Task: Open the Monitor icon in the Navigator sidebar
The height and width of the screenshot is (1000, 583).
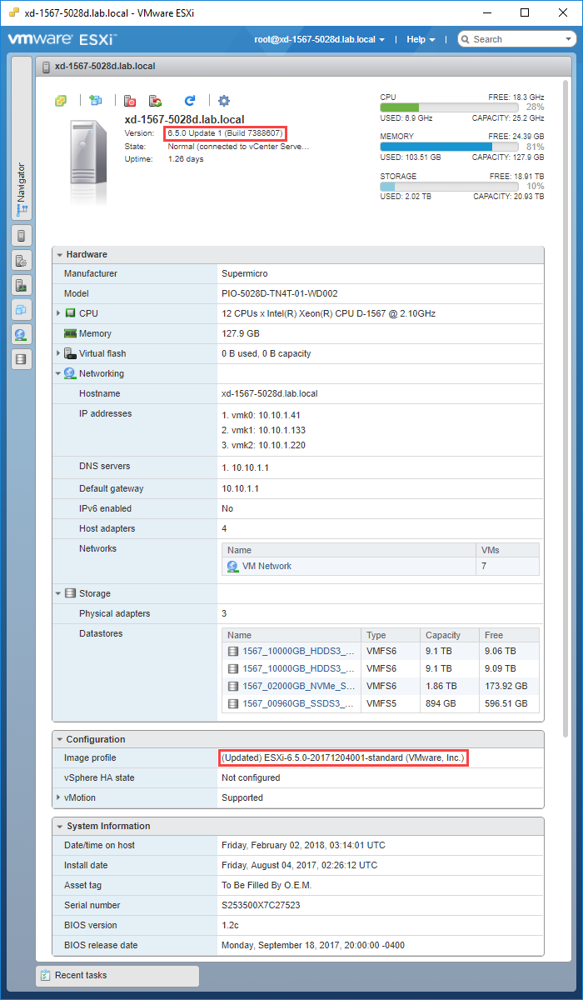Action: click(x=22, y=285)
